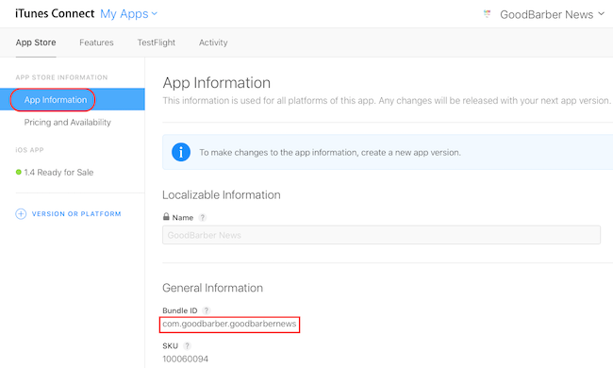Click the lock icon beside Name

point(166,217)
